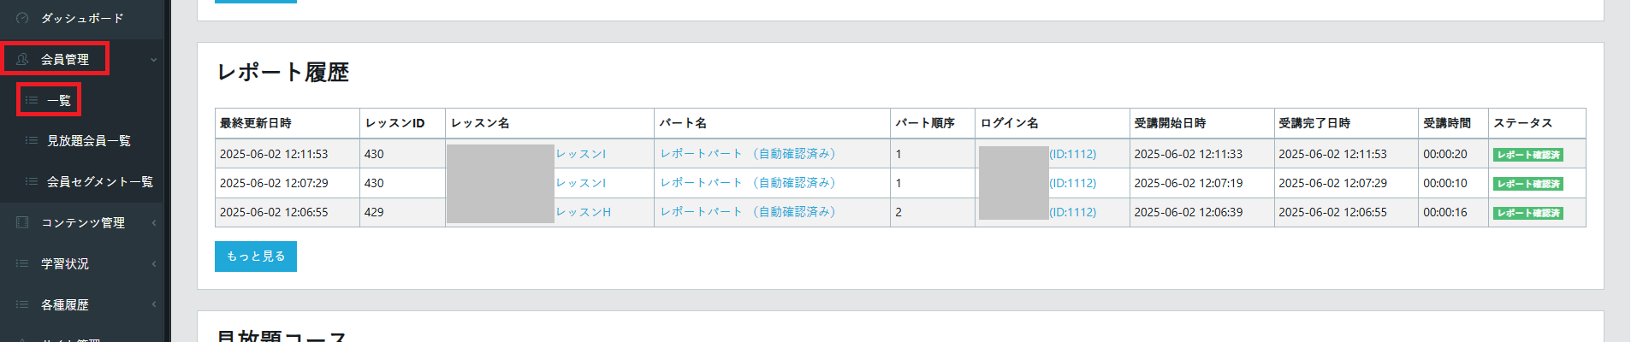Click the list icon beside 見放題会員一覧
The image size is (1631, 342).
32,140
